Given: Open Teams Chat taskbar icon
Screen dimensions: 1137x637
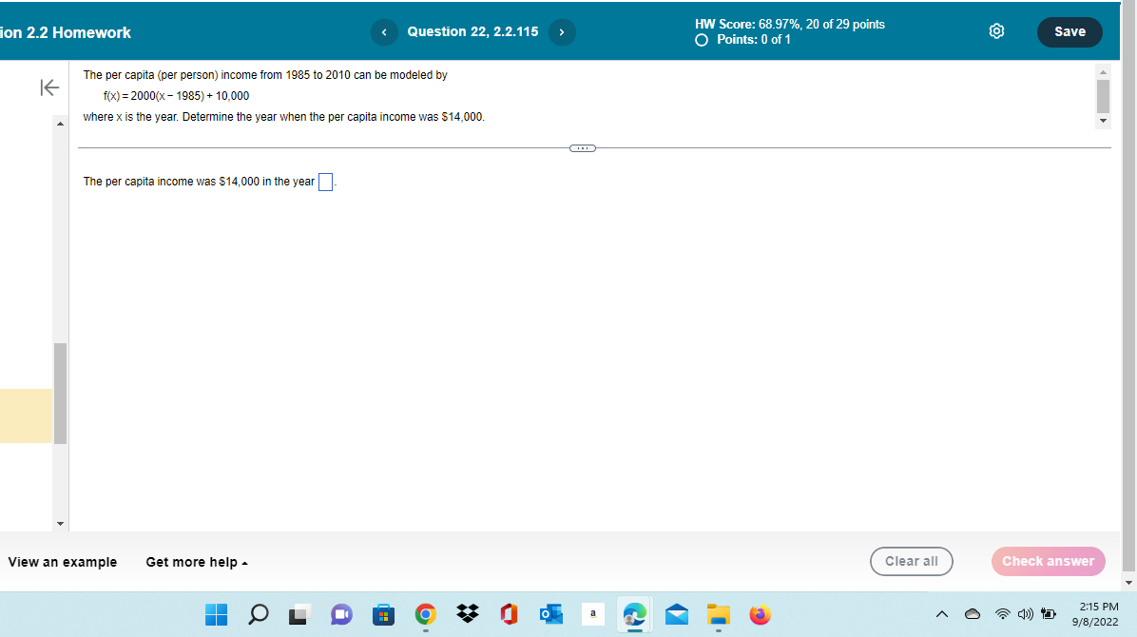Looking at the screenshot, I should click(341, 614).
